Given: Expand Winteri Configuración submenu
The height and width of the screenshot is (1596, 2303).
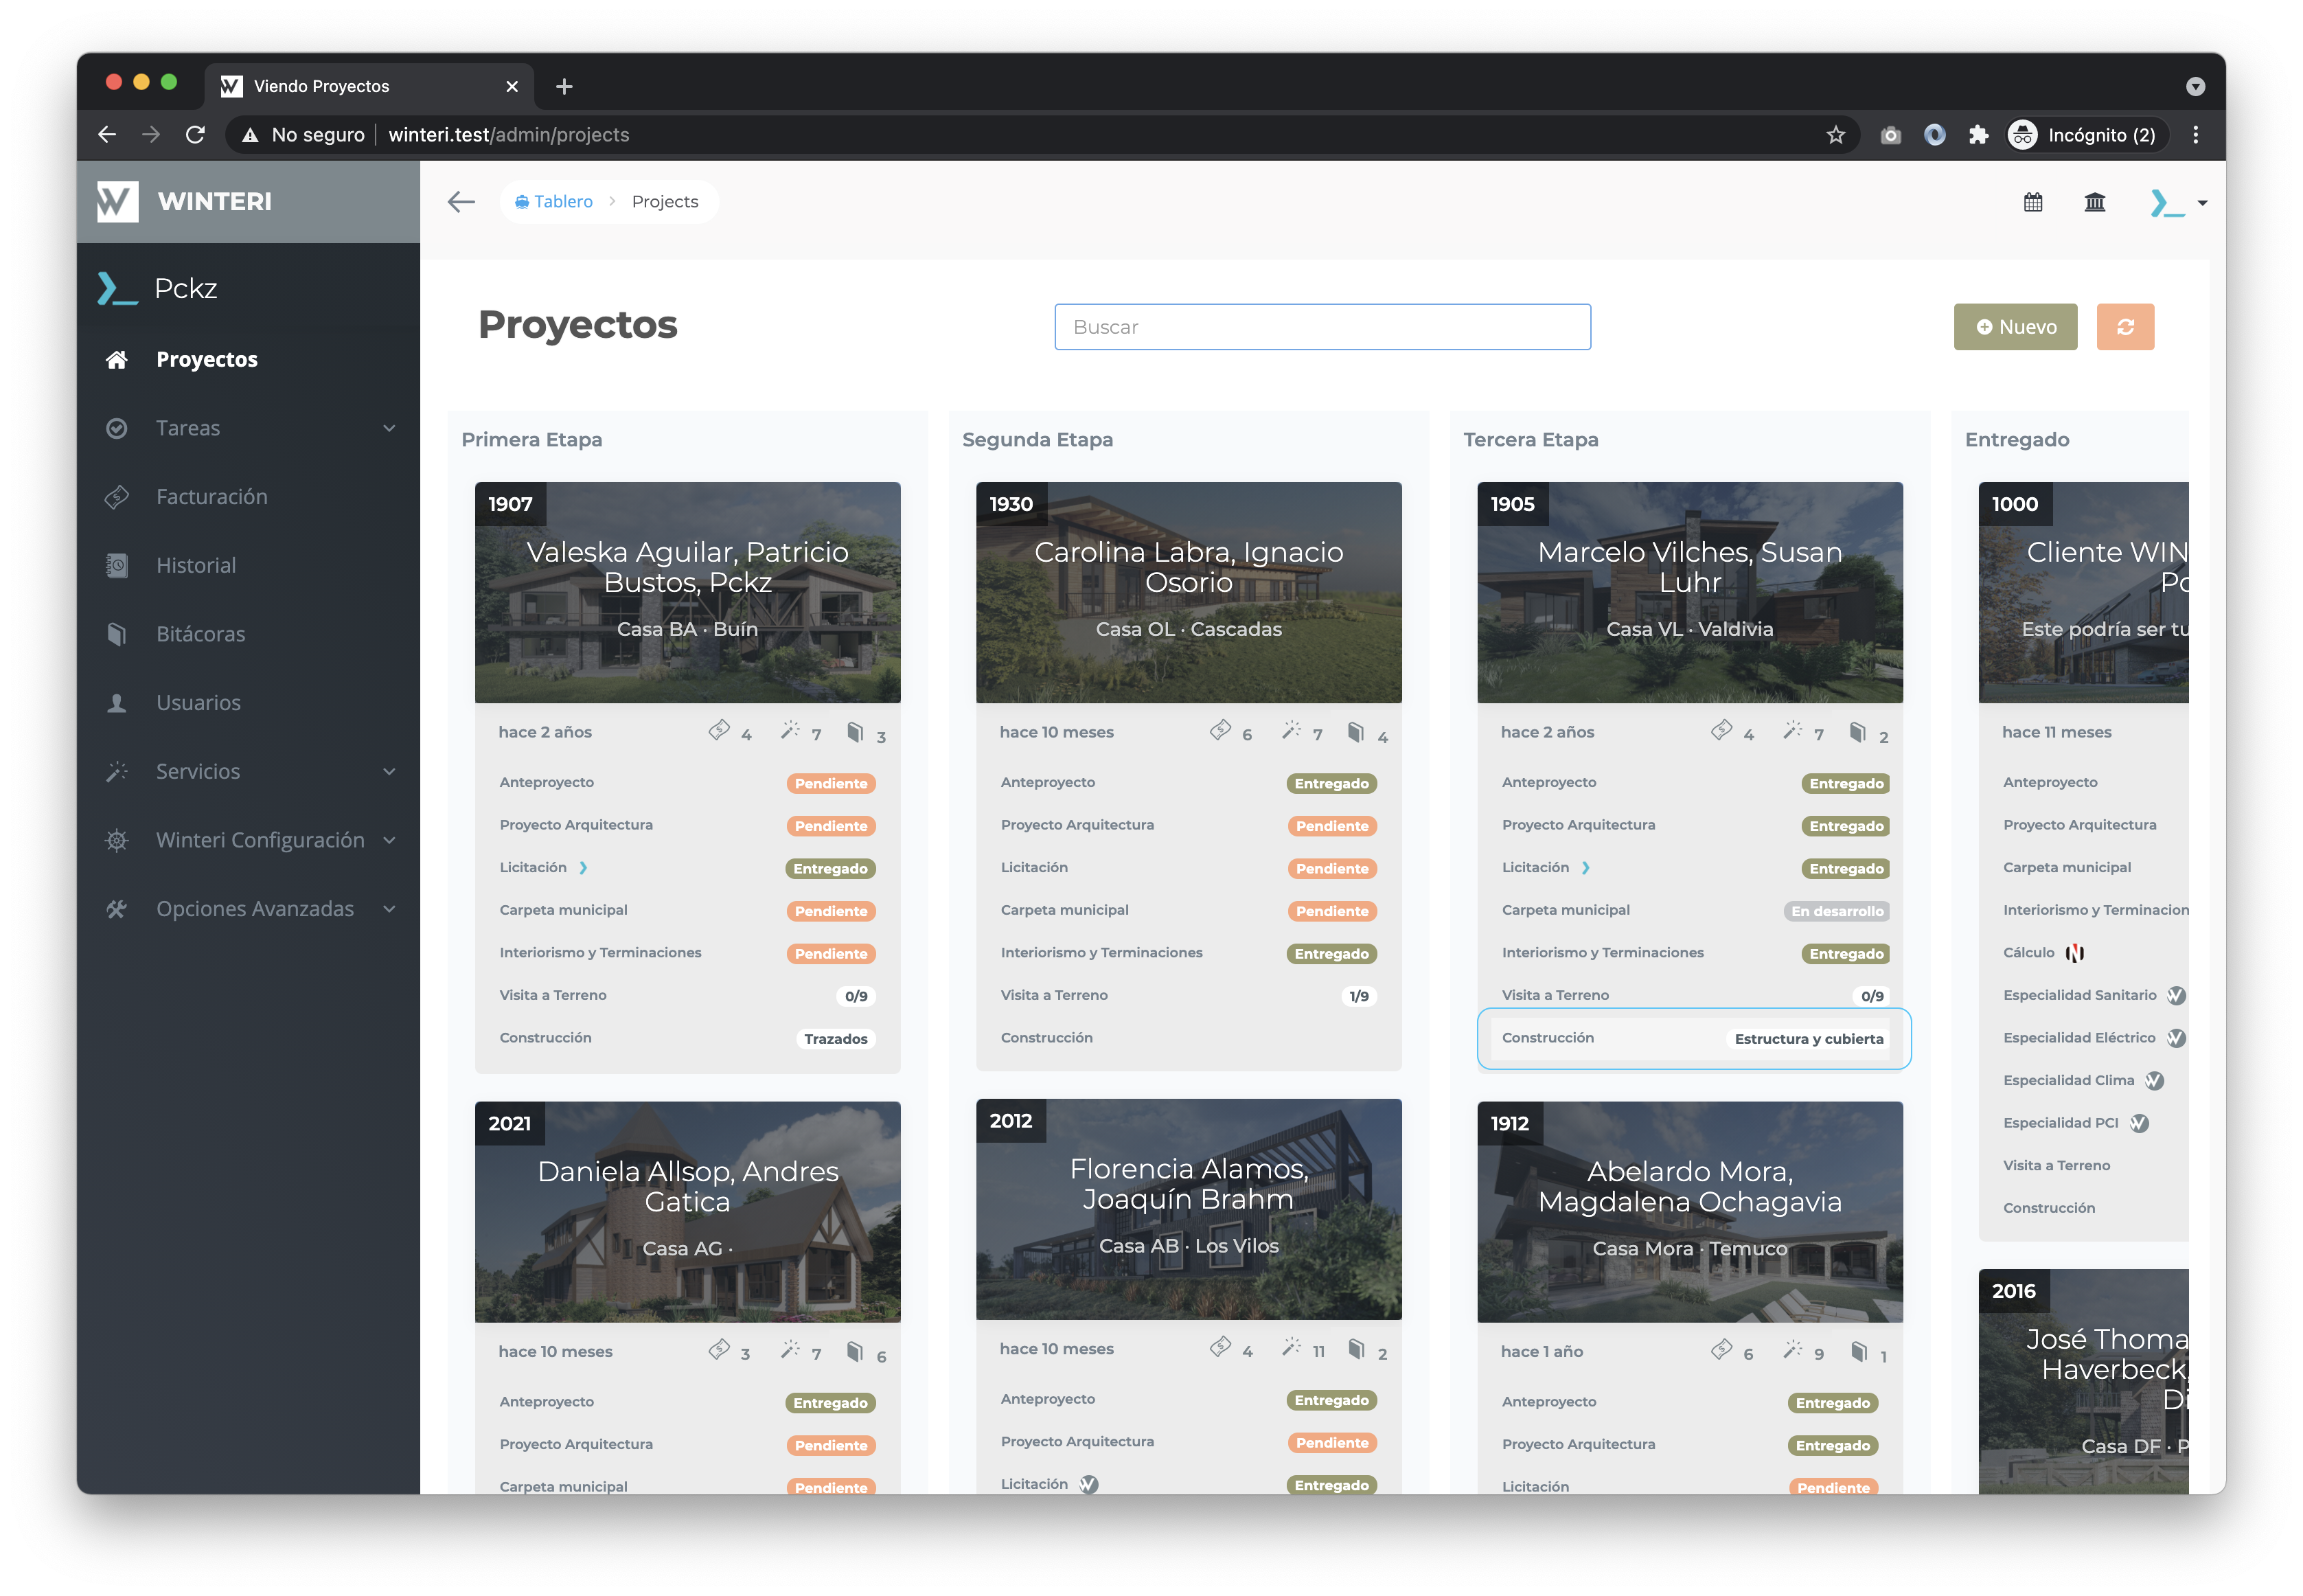Looking at the screenshot, I should coord(389,840).
